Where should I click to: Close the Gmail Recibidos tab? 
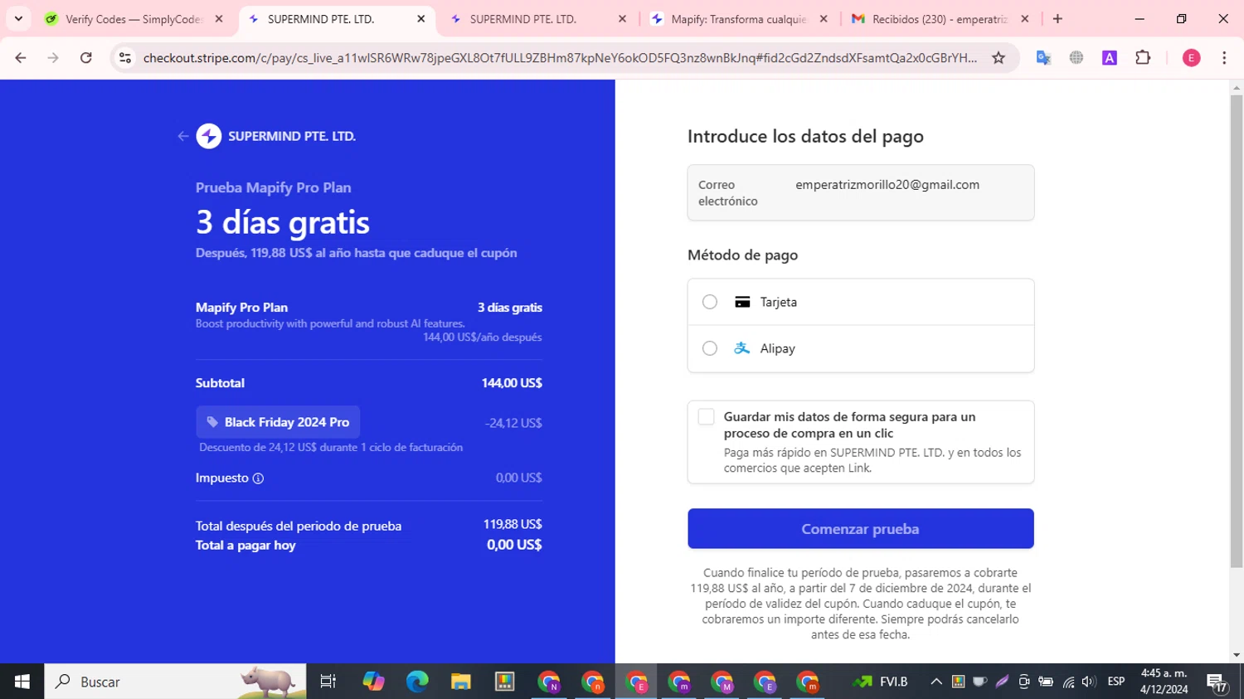pos(1025,19)
